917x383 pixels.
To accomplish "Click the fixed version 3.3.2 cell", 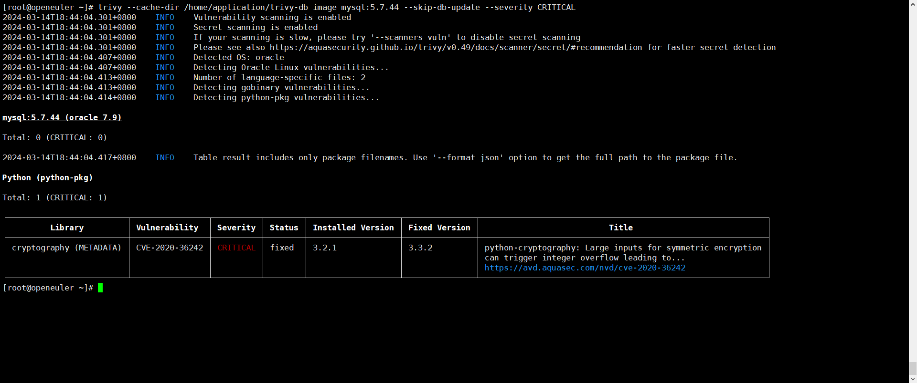I will pyautogui.click(x=420, y=248).
